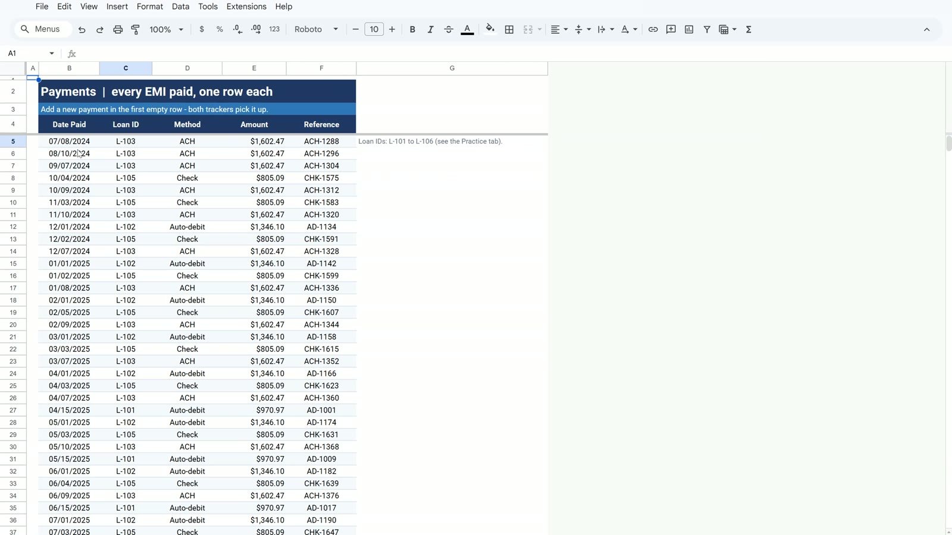This screenshot has height=535, width=952.
Task: Redo the last action
Action: (100, 29)
